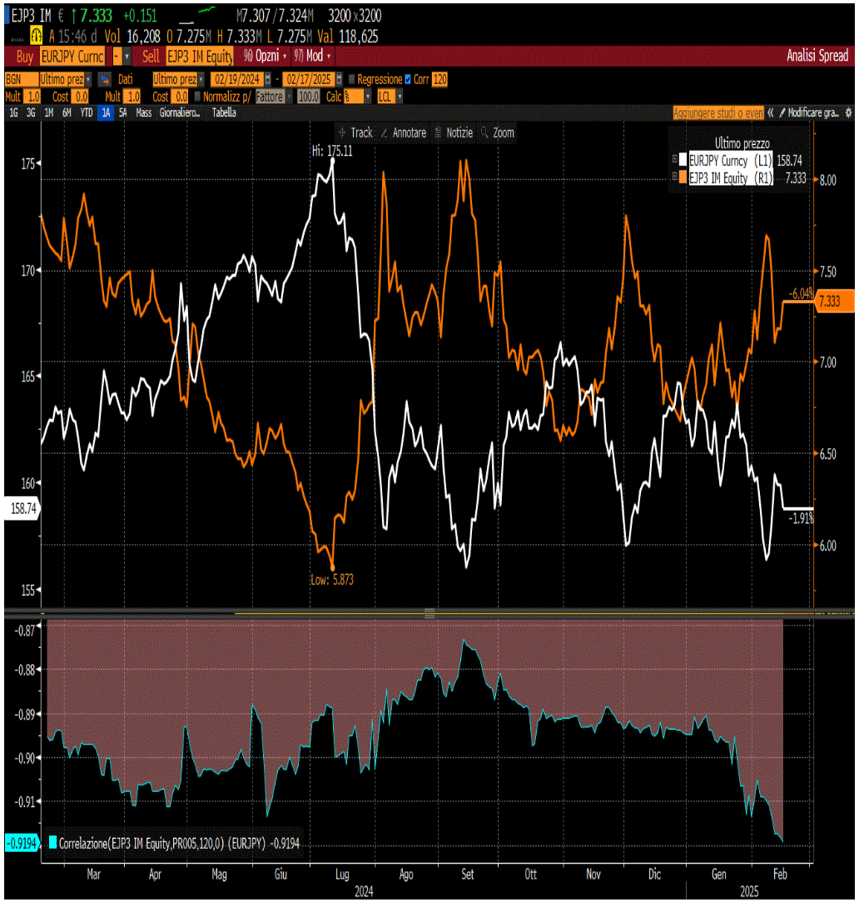Open the Fattore dropdown
This screenshot has width=859, height=902.
(289, 97)
